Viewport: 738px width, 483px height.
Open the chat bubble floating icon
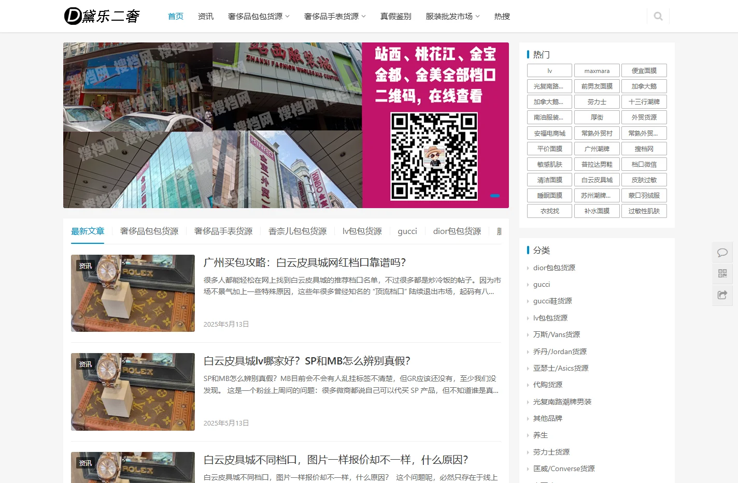point(722,253)
